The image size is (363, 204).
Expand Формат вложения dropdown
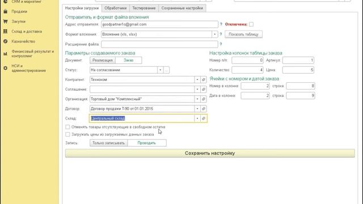(214, 34)
